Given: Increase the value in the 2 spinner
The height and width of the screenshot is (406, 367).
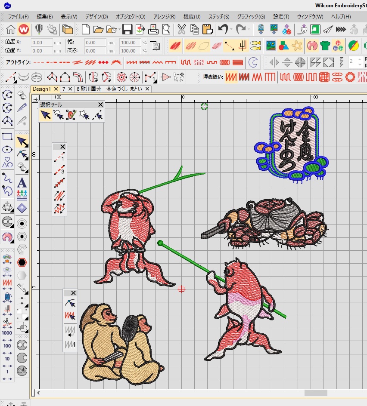Looking at the screenshot, I should pos(360,60).
